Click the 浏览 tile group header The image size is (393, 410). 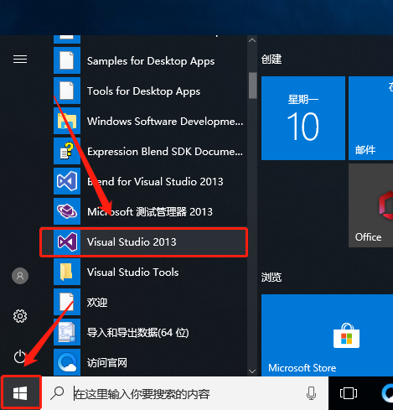coord(271,277)
